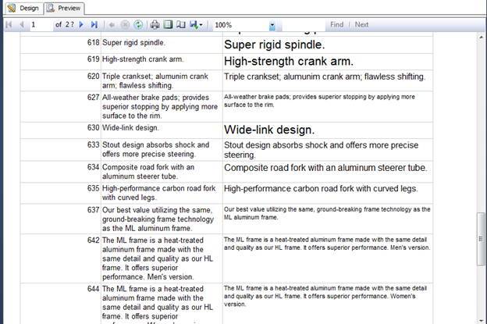Advance to the next report page
This screenshot has height=324, width=487.
pyautogui.click(x=81, y=24)
